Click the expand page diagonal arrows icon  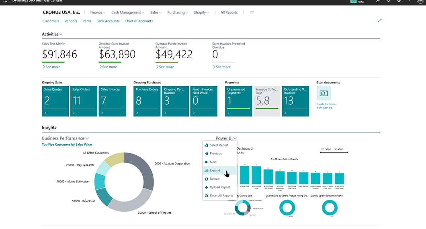[x=379, y=20]
